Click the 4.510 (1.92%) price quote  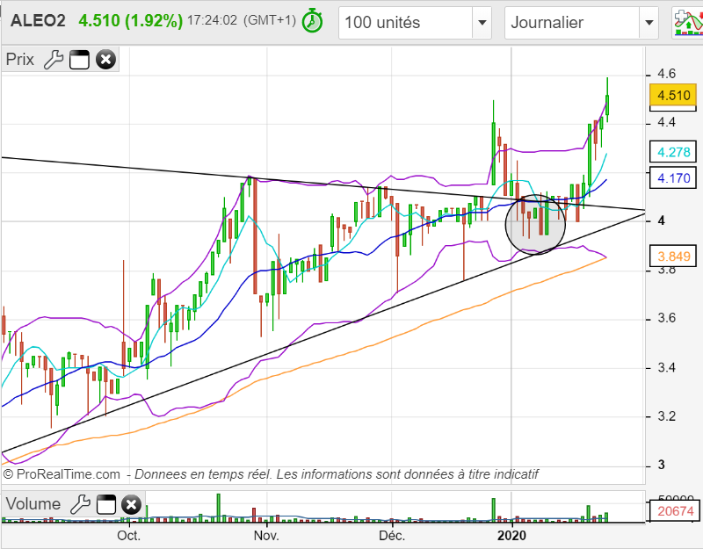pyautogui.click(x=130, y=20)
